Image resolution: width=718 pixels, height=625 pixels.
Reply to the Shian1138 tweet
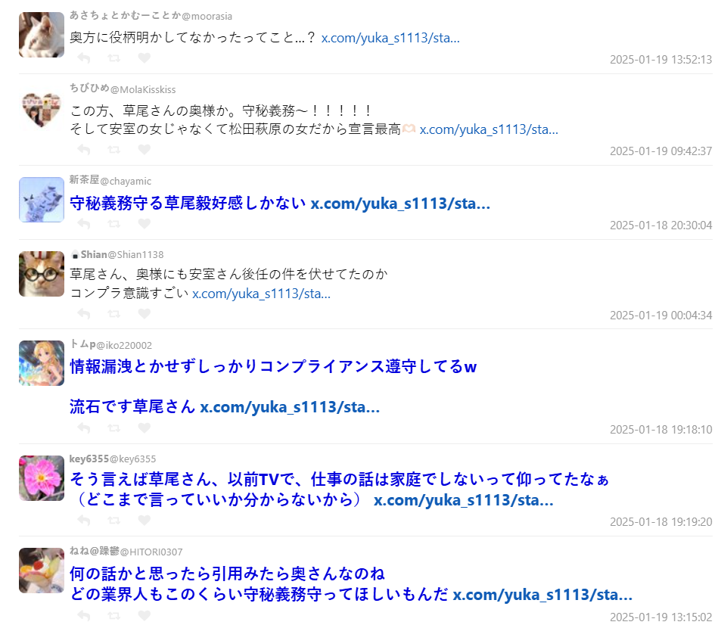point(83,314)
